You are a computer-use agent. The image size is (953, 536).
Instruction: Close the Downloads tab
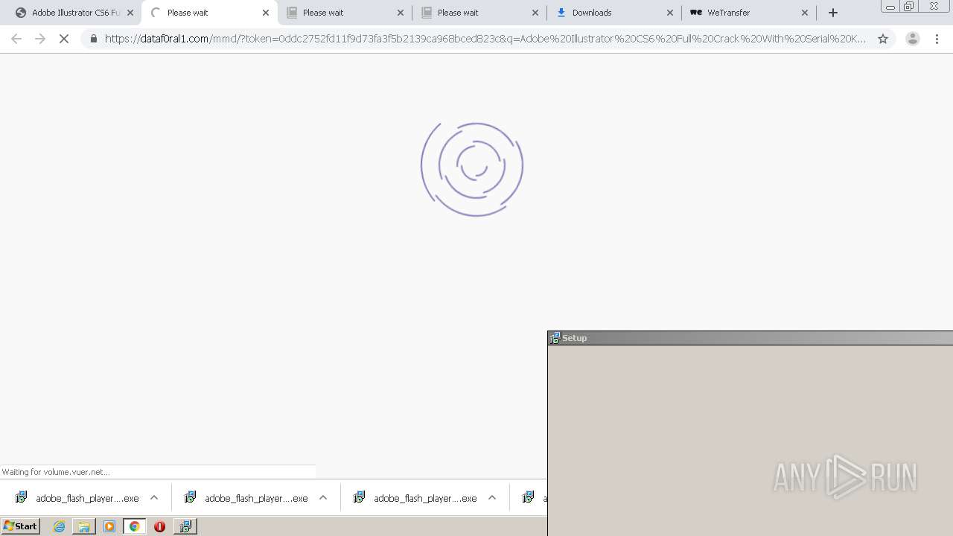[x=669, y=13]
